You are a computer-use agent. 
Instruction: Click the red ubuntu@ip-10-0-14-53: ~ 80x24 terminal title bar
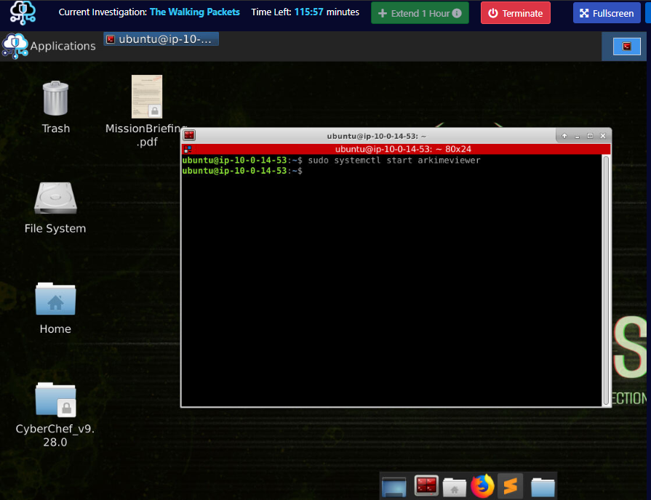pos(396,149)
